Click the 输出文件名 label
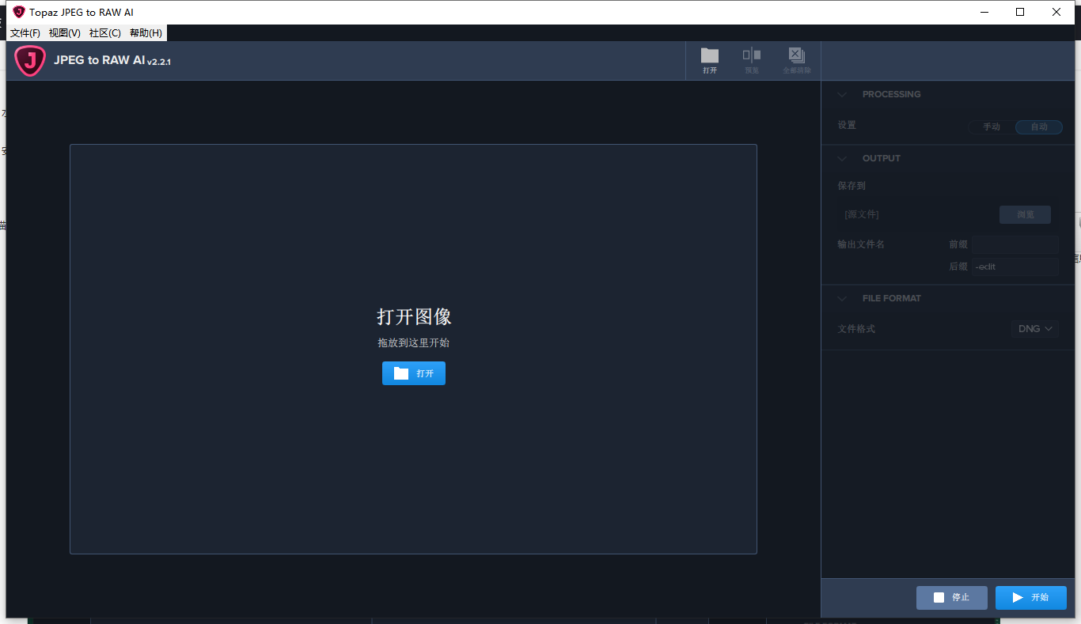 coord(861,244)
